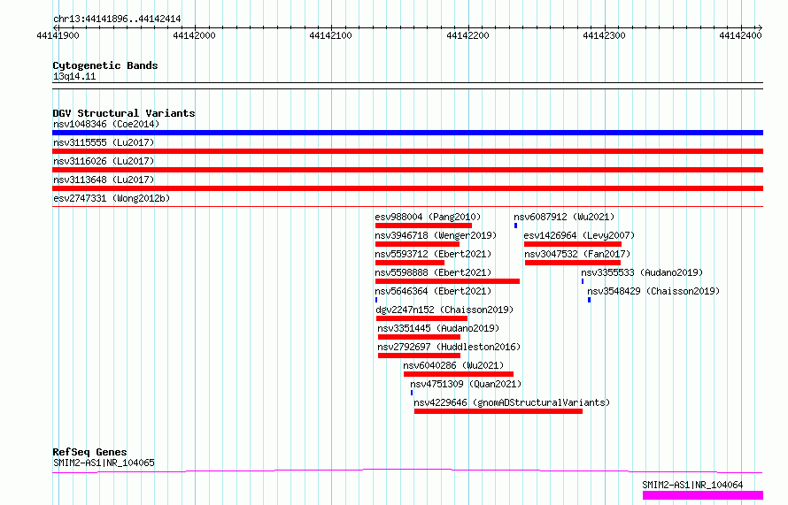Click the esv2747331 (Wong2012b) label
Viewport: 788px width, 505px height.
click(112, 198)
